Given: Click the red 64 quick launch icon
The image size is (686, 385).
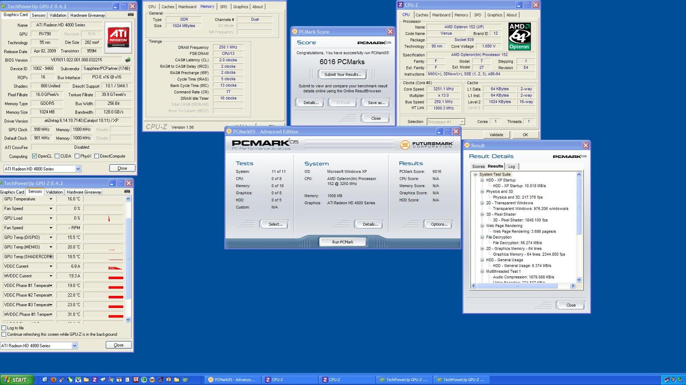Looking at the screenshot, I should pos(135,379).
